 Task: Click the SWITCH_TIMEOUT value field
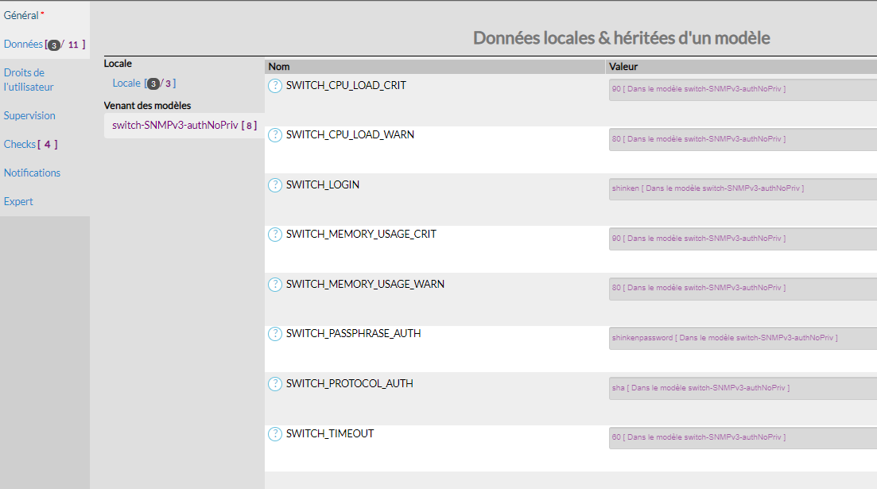742,437
